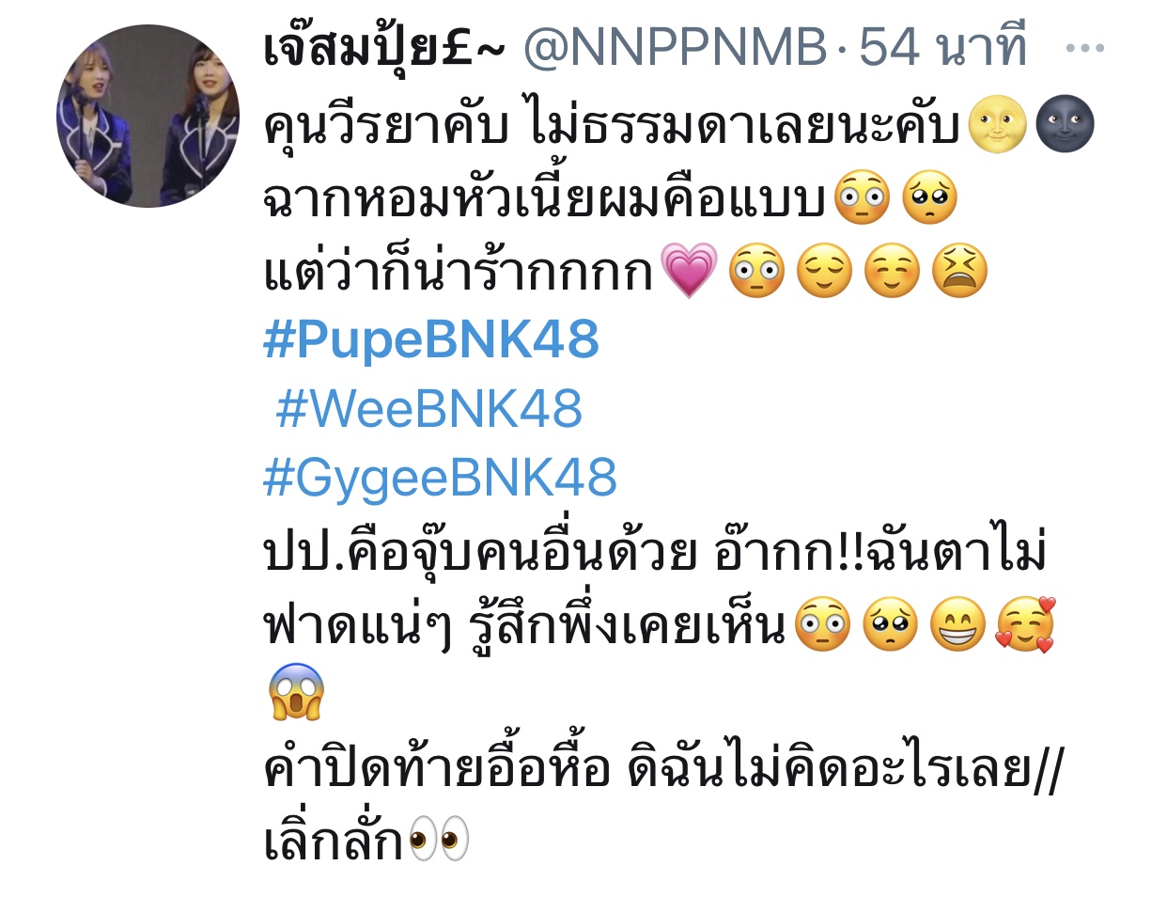Click the yellow full moon face emoji
Image resolution: width=1167 pixels, height=897 pixels.
coord(997,126)
